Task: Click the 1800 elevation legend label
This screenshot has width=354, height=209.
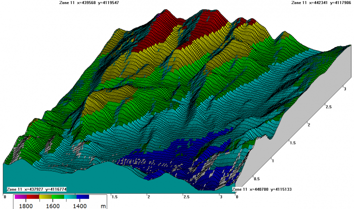Action: (26, 206)
